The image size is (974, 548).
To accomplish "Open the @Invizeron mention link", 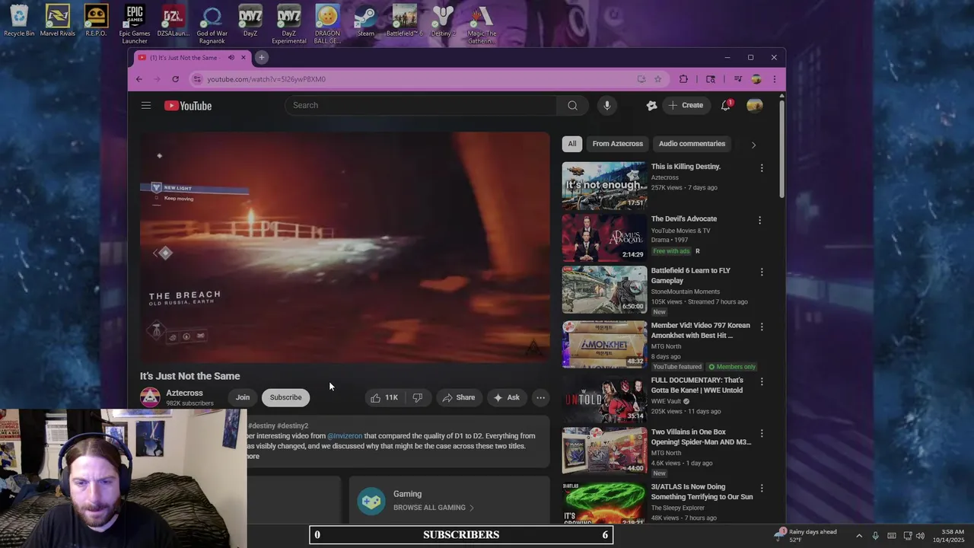I will pyautogui.click(x=345, y=436).
